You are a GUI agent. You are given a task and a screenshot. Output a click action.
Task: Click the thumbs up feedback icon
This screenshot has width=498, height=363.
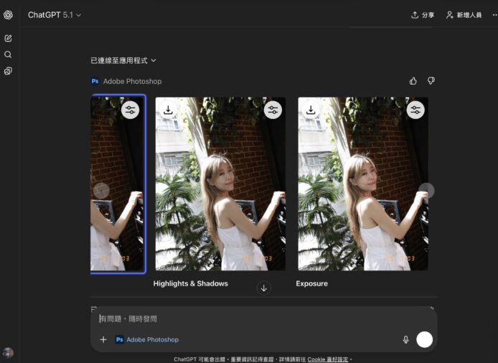pos(413,81)
